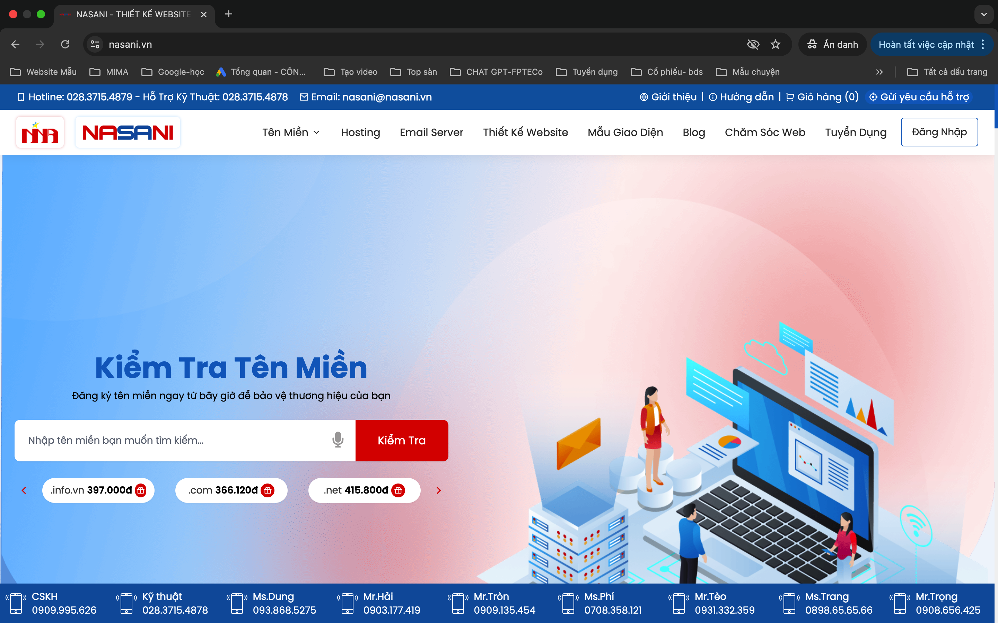The height and width of the screenshot is (623, 998).
Task: Open Thiết Kế Website menu item
Action: point(525,132)
